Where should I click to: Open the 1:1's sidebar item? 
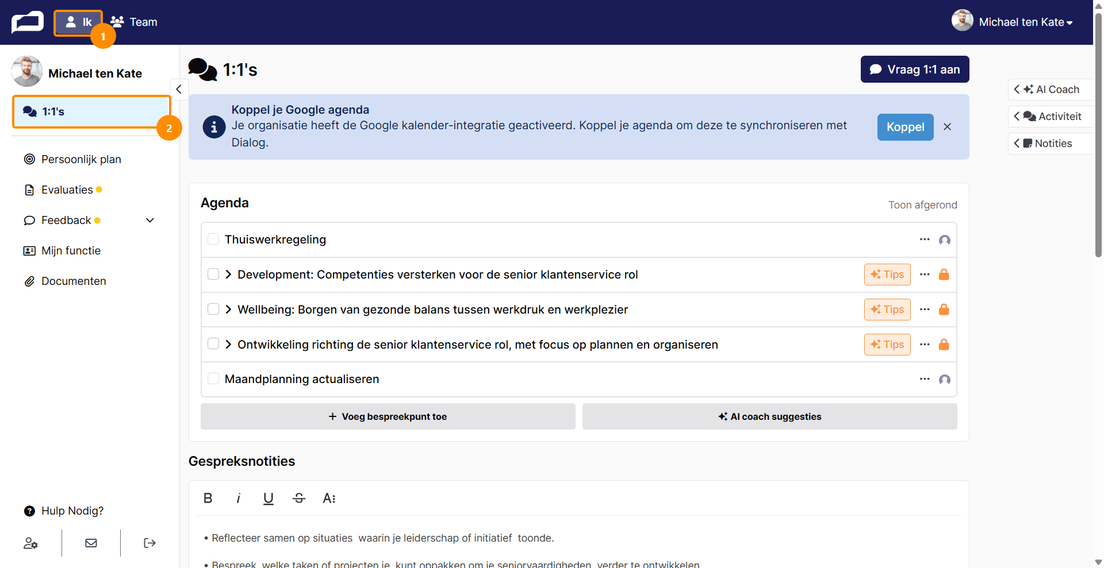click(x=91, y=111)
